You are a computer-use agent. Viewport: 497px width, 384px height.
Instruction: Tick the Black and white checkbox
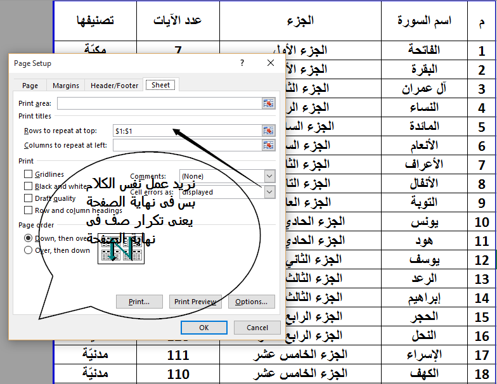(28, 186)
